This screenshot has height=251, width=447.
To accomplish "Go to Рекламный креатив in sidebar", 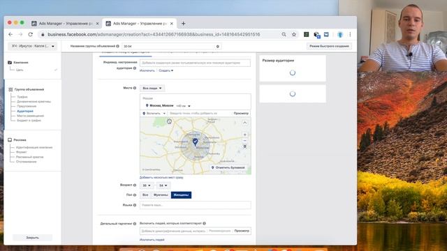I will (29, 157).
